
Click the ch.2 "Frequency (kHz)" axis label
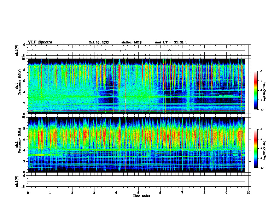(x=19, y=141)
